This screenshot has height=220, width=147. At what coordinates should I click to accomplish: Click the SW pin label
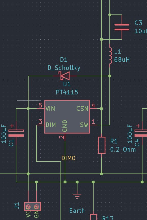(84, 125)
